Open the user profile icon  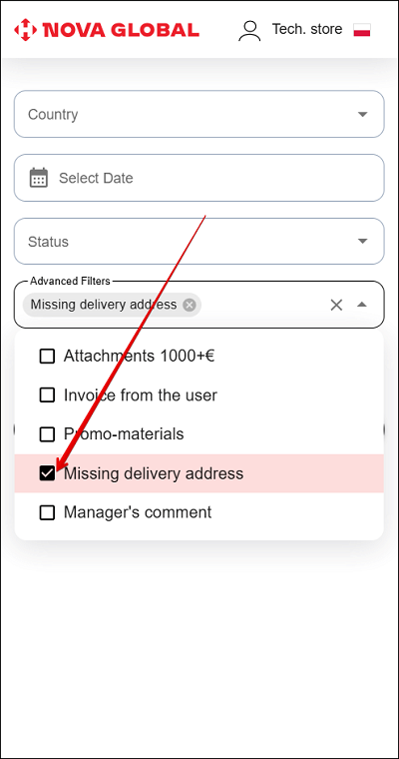pos(249,31)
